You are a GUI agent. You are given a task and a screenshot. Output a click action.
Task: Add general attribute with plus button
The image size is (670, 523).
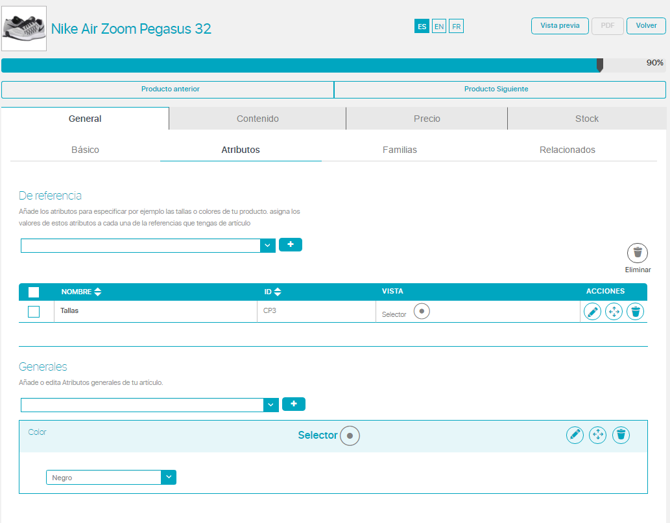tap(294, 404)
